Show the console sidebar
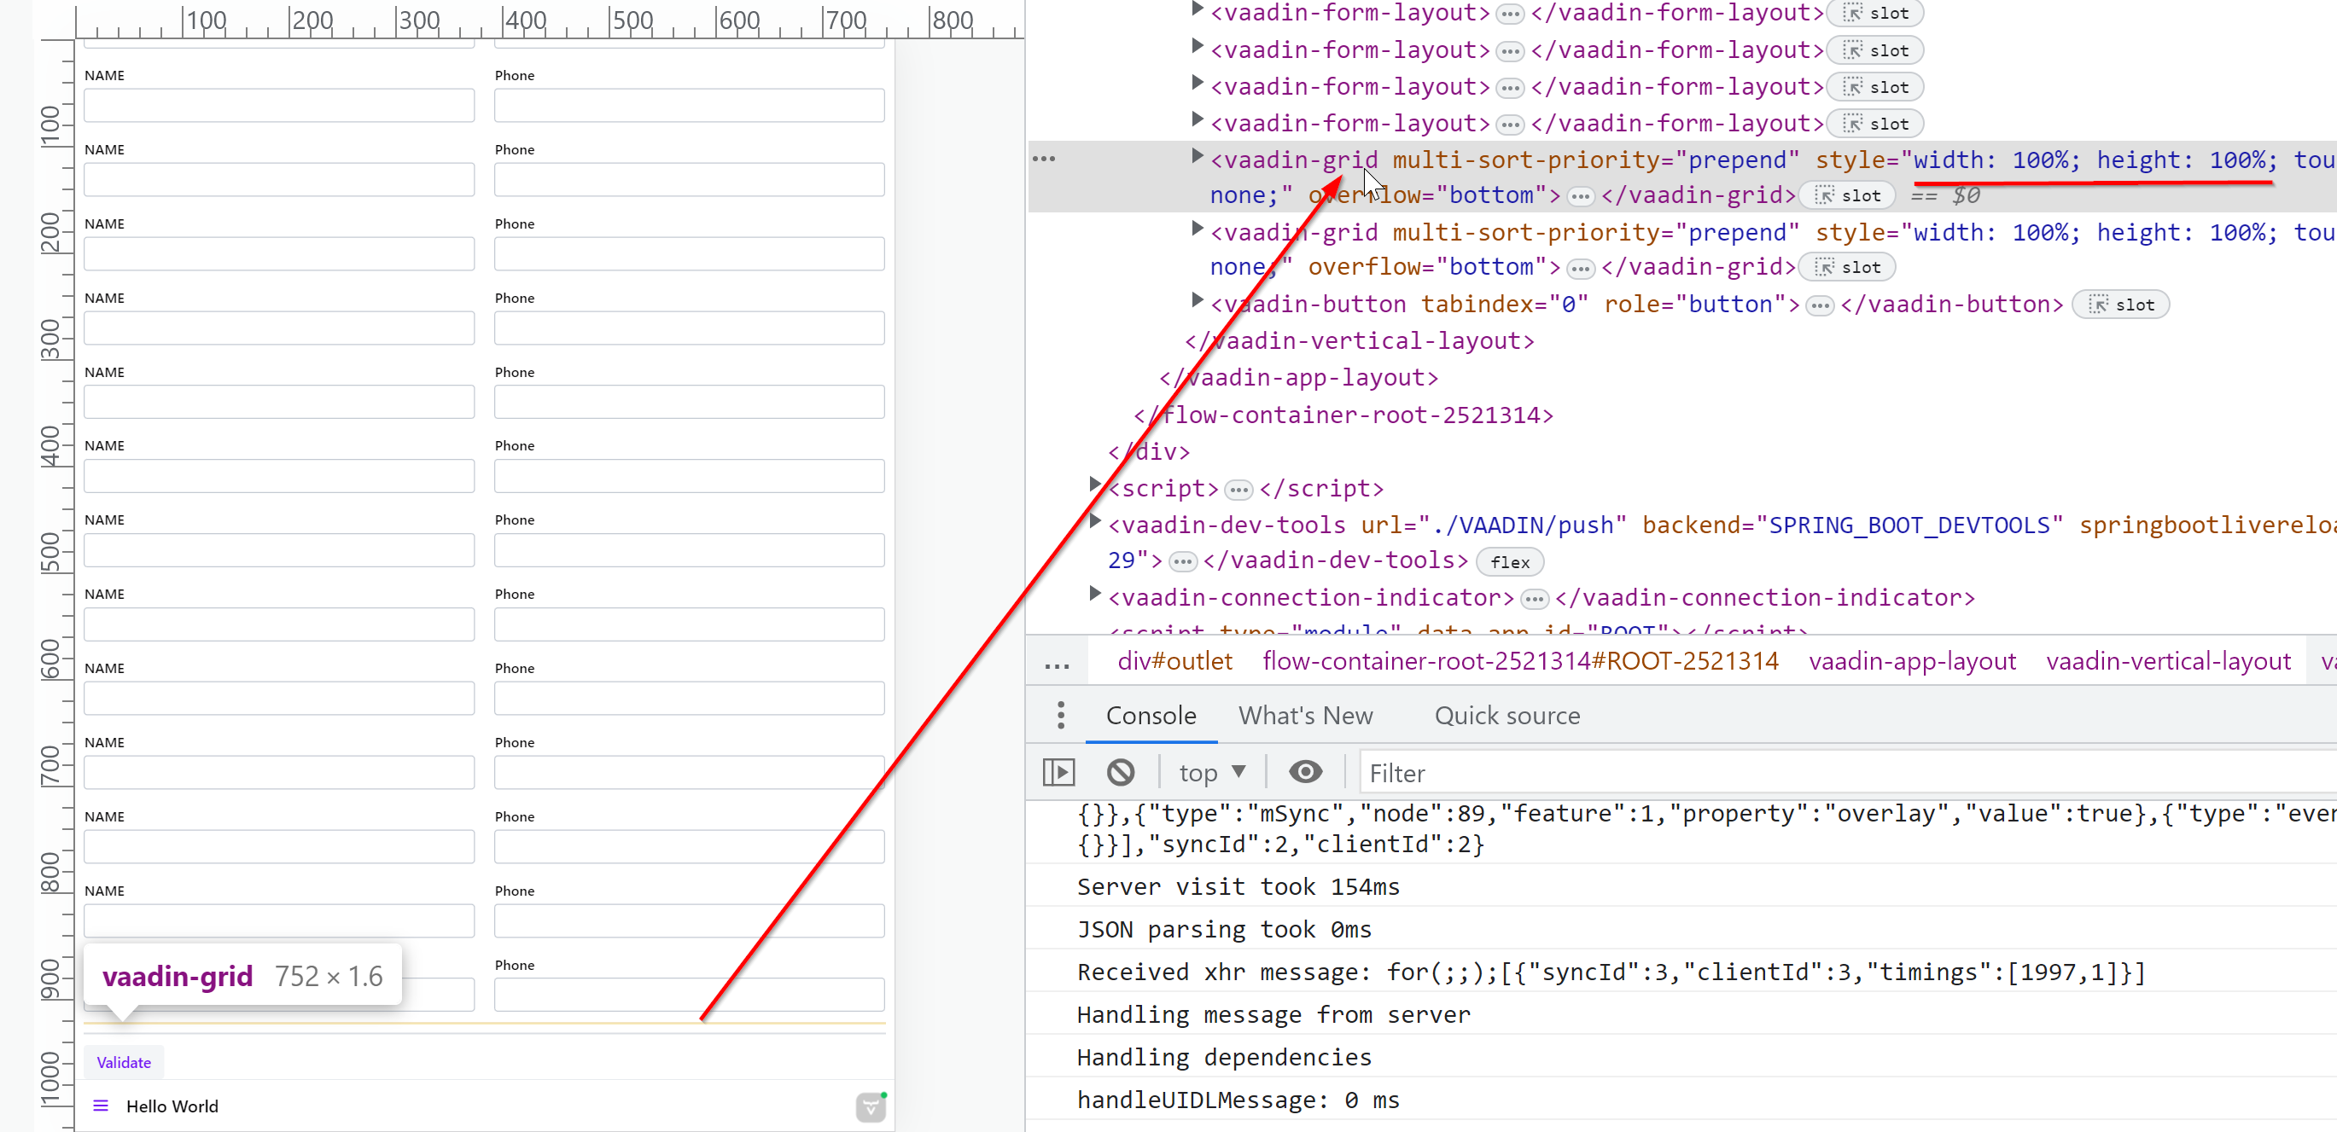The height and width of the screenshot is (1132, 2337). 1058,772
